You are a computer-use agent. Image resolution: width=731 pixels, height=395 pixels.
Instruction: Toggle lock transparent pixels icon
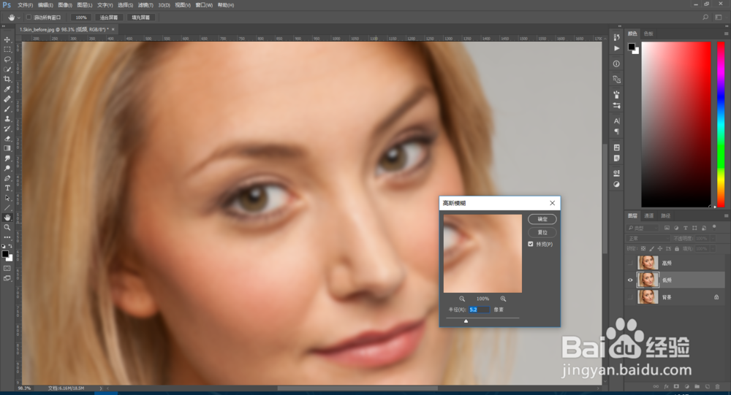[643, 249]
